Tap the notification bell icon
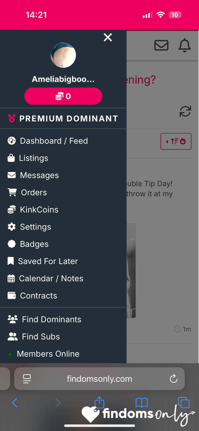Viewport: 199px width, 431px height. [185, 45]
